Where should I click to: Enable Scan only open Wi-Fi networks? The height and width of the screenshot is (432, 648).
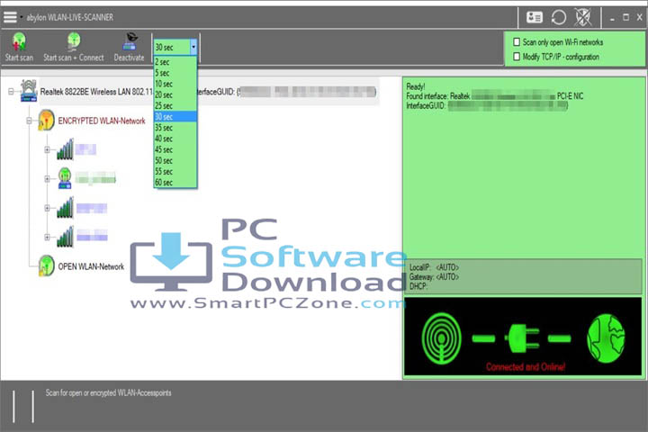coord(517,41)
